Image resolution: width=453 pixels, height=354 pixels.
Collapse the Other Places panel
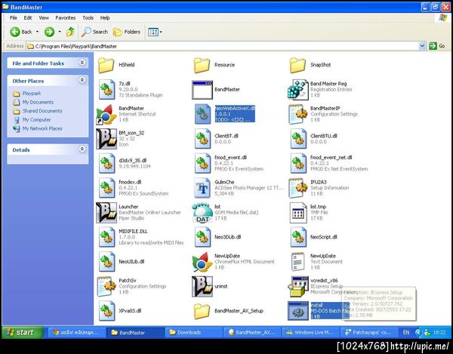[x=82, y=80]
